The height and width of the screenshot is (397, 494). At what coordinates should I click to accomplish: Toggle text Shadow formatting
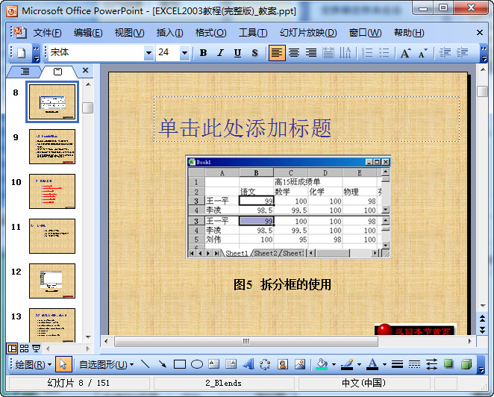click(x=254, y=53)
